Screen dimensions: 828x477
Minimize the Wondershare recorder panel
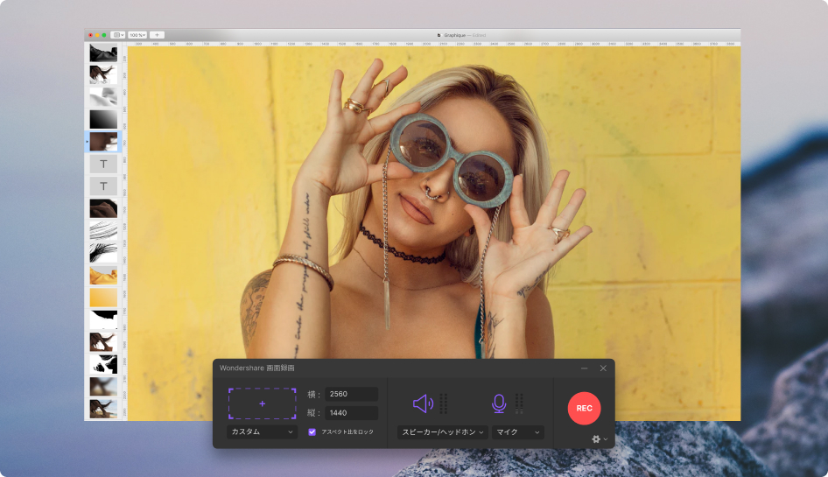coord(584,368)
